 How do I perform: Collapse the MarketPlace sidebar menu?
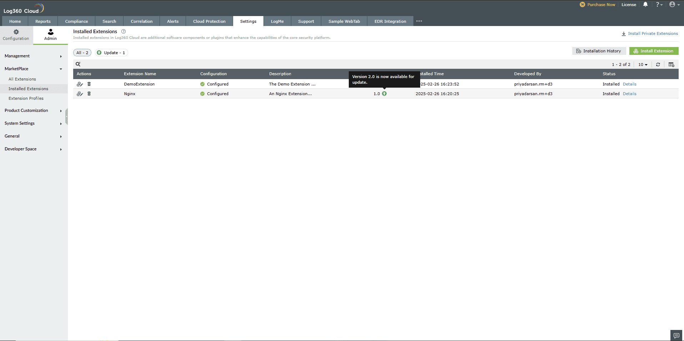point(34,69)
